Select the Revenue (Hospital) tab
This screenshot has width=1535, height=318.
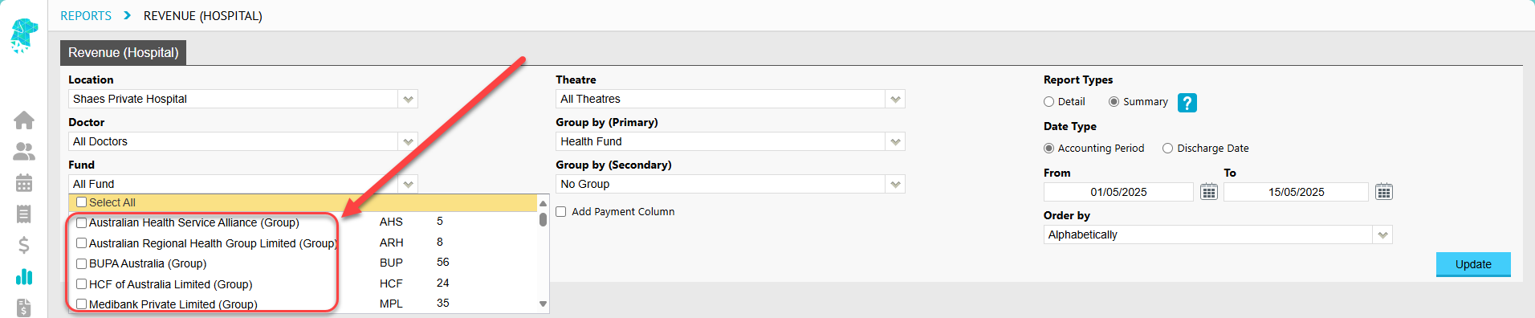click(123, 52)
